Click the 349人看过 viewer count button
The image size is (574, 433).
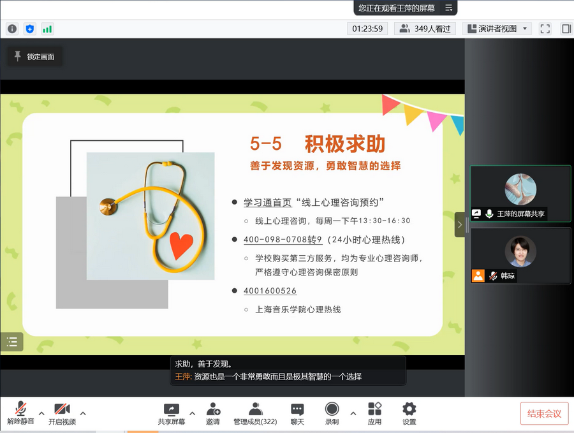click(x=425, y=29)
